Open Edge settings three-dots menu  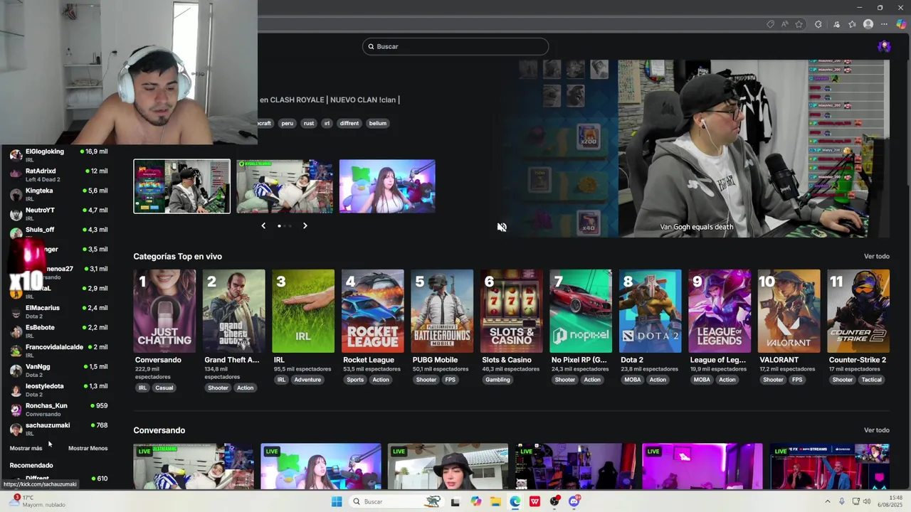pyautogui.click(x=885, y=24)
